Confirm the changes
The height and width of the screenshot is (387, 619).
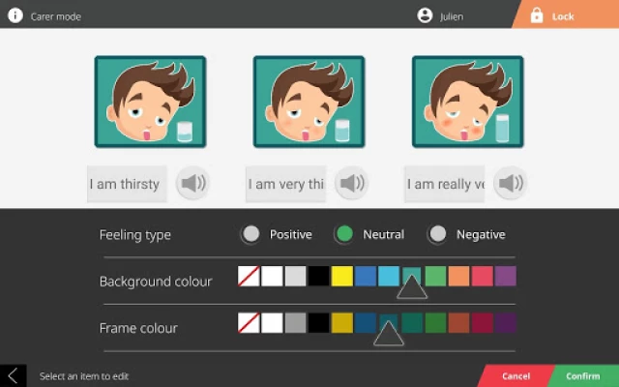click(x=583, y=375)
